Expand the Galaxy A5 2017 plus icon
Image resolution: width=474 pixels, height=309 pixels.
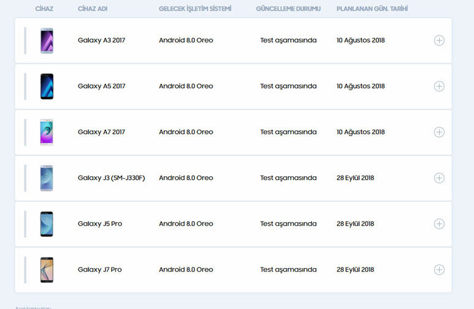pyautogui.click(x=438, y=86)
